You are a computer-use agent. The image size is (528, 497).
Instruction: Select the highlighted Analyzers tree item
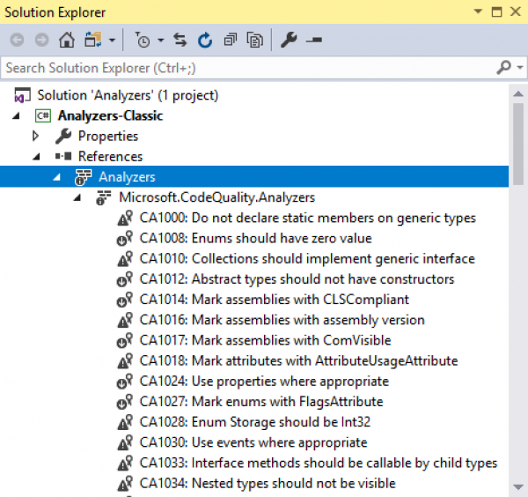pos(127,177)
